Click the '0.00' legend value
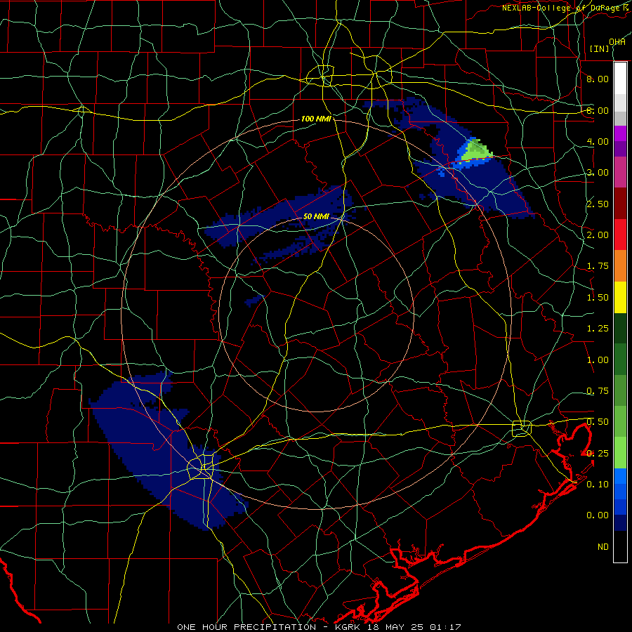The height and width of the screenshot is (632, 632). (x=598, y=515)
